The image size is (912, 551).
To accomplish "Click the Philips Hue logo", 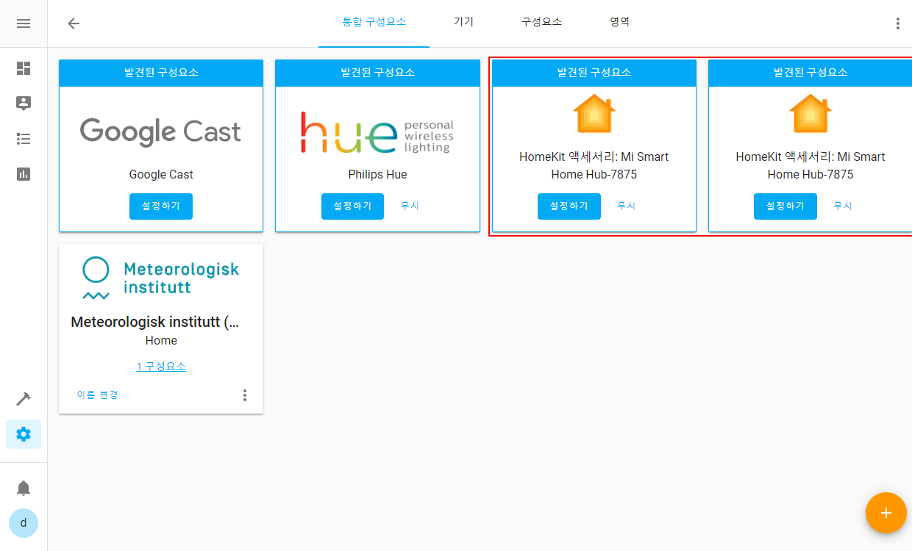I will click(377, 132).
